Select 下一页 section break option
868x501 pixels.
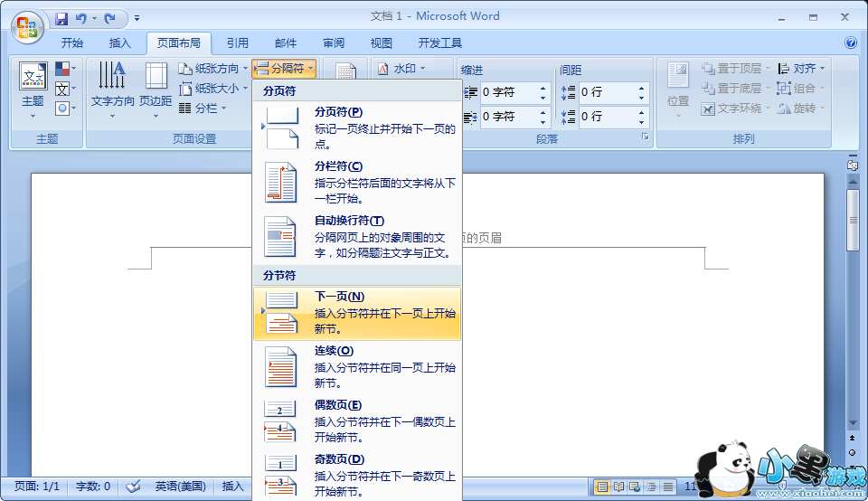pyautogui.click(x=357, y=313)
